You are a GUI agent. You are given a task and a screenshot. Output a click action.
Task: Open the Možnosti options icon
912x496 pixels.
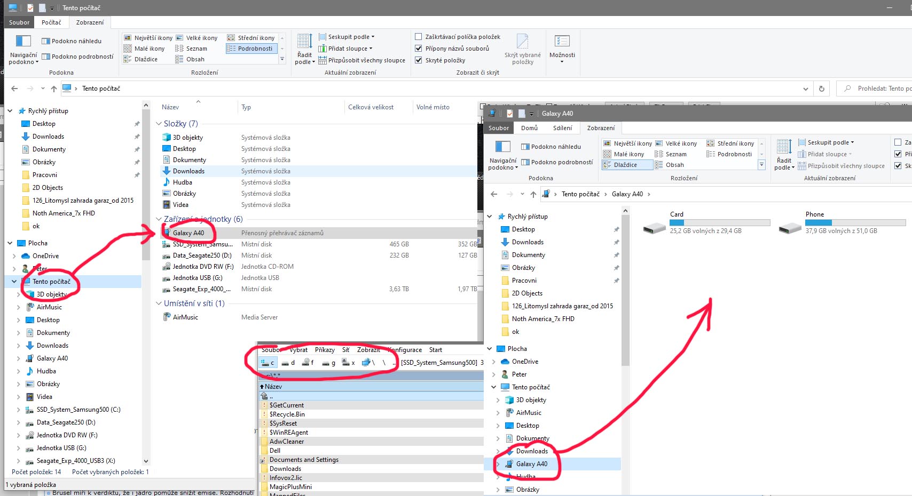[562, 42]
